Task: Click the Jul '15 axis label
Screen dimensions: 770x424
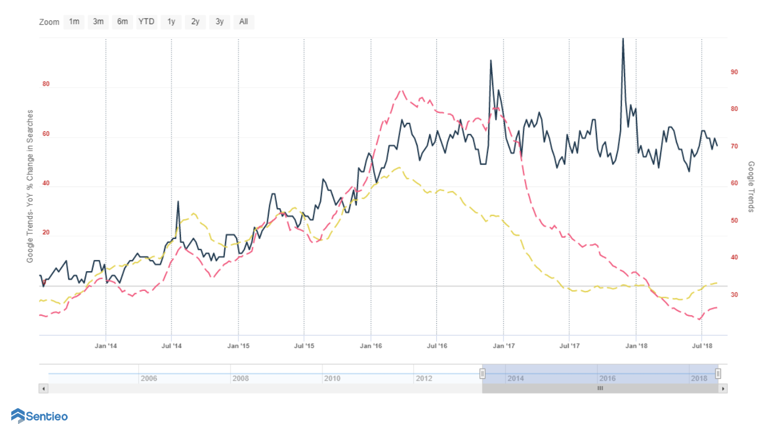Action: click(304, 345)
